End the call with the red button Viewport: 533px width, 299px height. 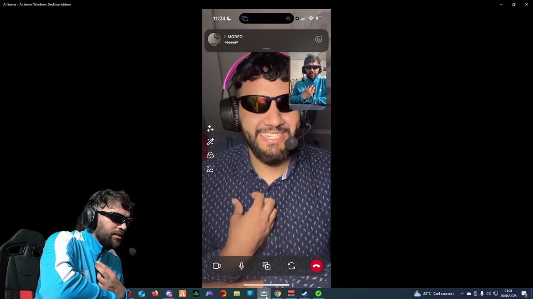point(316,266)
